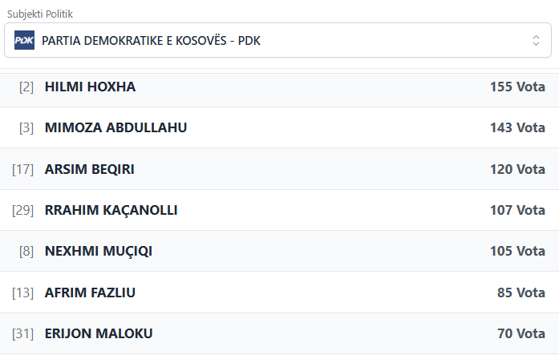The height and width of the screenshot is (355, 559).
Task: Click the PDK party logo icon
Action: click(x=24, y=40)
